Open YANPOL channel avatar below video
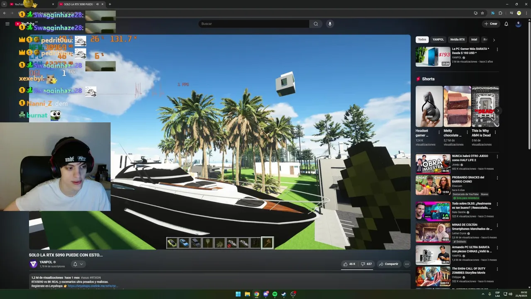531x299 pixels. 33,264
